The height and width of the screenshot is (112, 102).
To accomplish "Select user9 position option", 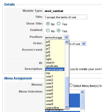I will pyautogui.click(x=55, y=104).
